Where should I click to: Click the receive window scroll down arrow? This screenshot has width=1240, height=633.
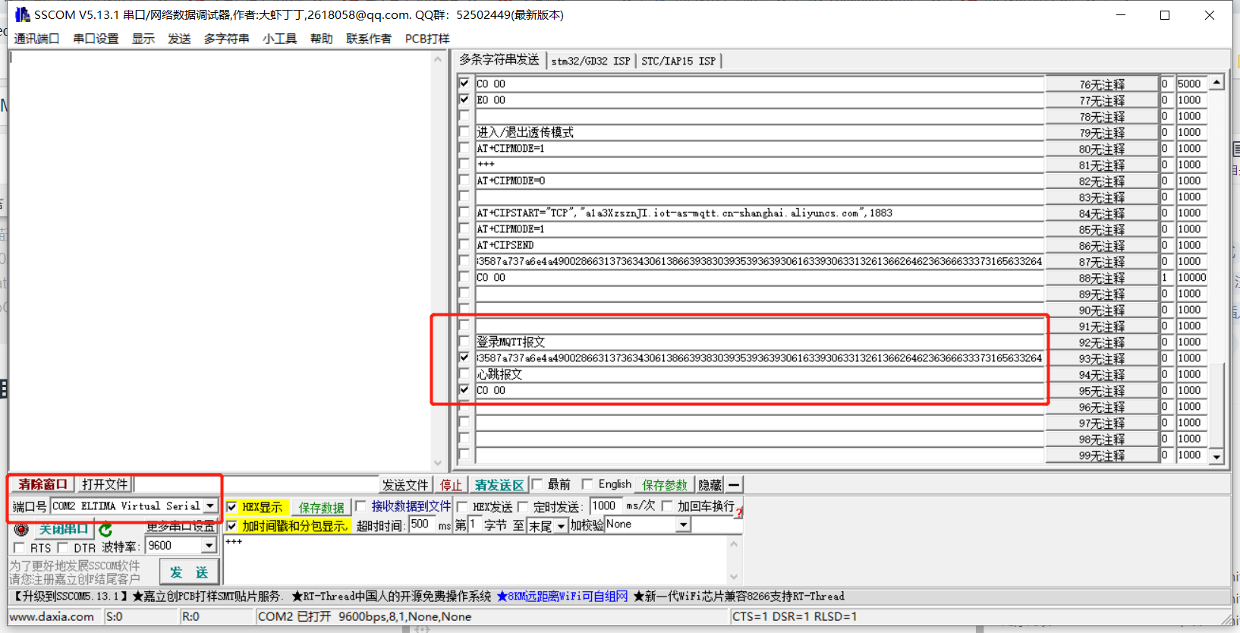point(438,462)
